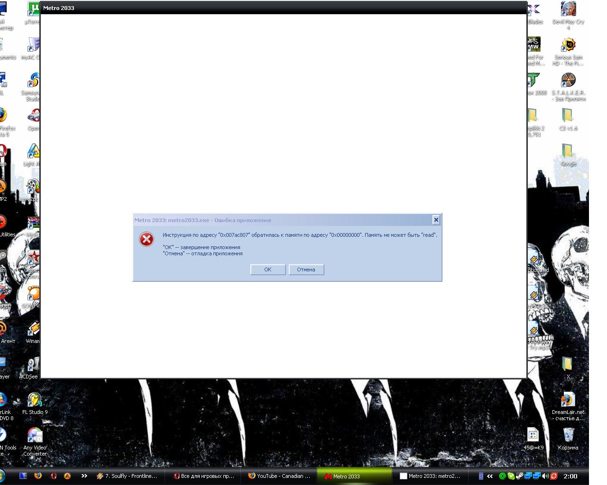Open the Google folder on desktop
The width and height of the screenshot is (607, 485).
568,154
